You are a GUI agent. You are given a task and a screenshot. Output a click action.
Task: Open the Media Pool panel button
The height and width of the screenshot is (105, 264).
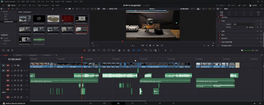tap(12, 5)
